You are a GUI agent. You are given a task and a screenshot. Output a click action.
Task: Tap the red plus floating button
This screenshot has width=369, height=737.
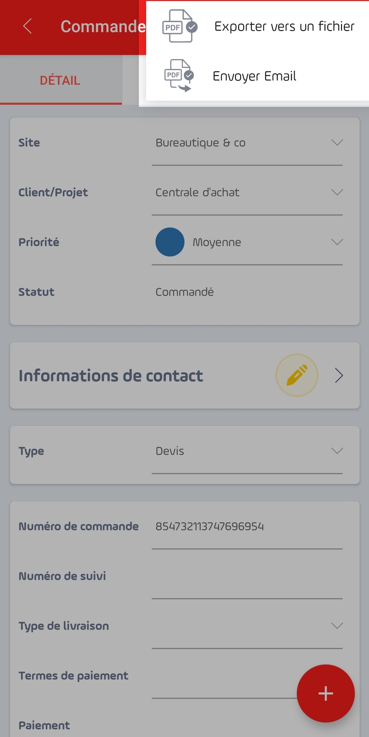tap(325, 693)
